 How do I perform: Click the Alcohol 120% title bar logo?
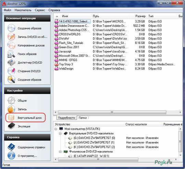click(4, 4)
